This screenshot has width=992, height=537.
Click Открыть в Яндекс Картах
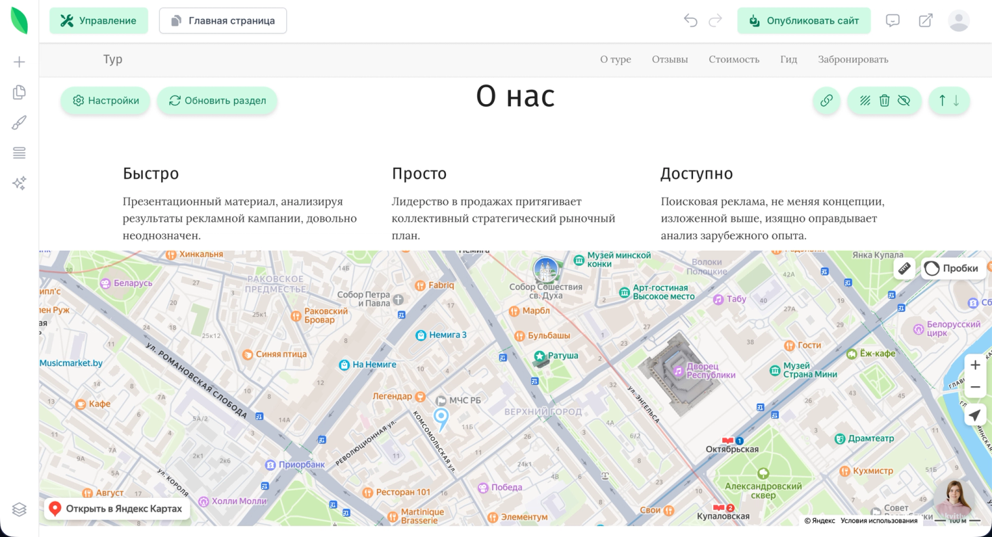click(117, 509)
